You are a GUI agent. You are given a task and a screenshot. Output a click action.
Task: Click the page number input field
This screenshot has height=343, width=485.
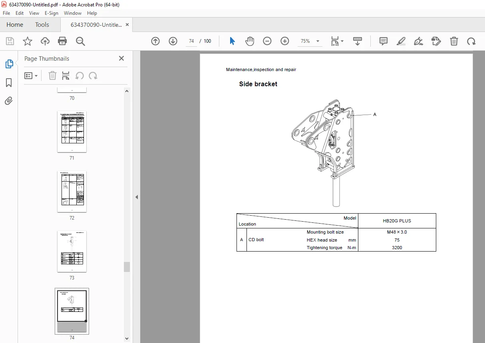pyautogui.click(x=191, y=41)
